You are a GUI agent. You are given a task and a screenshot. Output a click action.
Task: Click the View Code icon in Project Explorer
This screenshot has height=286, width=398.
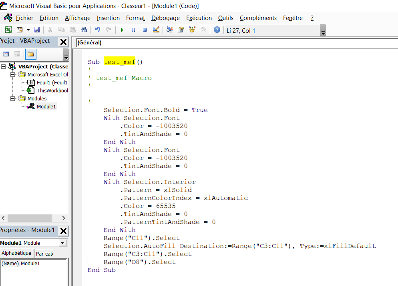(x=6, y=54)
